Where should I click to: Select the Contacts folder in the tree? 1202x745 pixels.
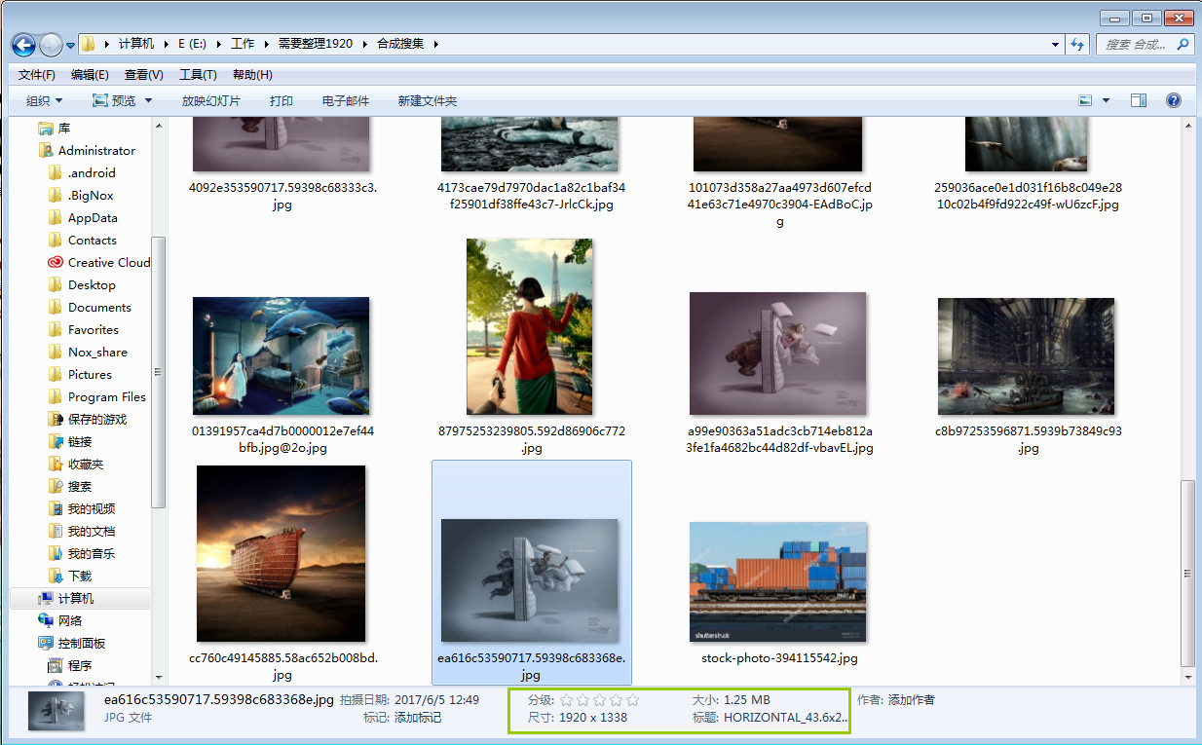coord(93,240)
